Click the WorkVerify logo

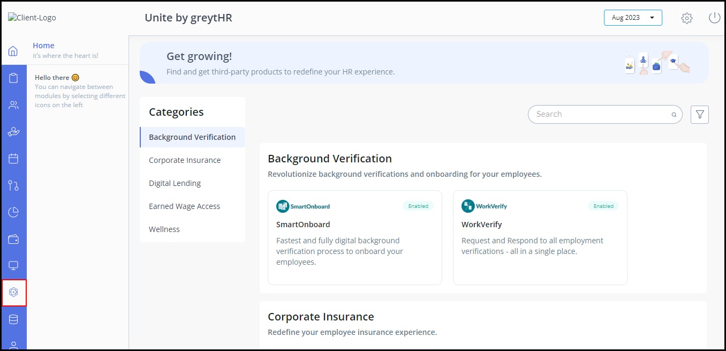[484, 206]
